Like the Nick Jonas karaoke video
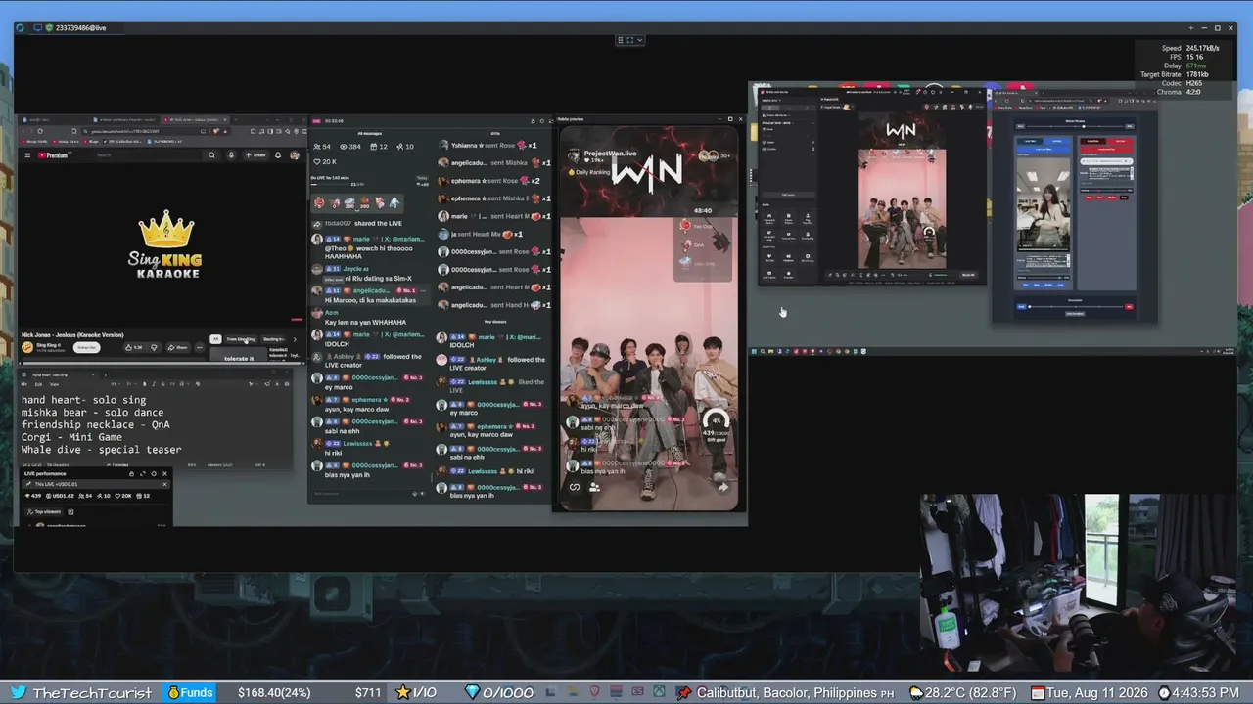Image resolution: width=1253 pixels, height=704 pixels. 136,347
